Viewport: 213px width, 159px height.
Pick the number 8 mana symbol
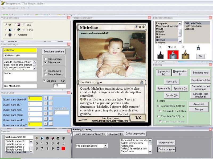pos(47,148)
